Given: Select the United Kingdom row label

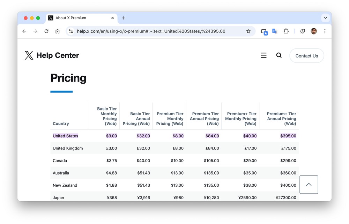Looking at the screenshot, I should click(68, 148).
